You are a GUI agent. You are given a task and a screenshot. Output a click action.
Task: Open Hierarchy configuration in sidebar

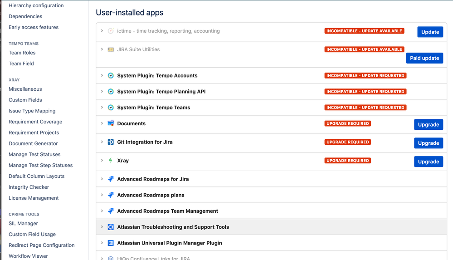(x=36, y=5)
